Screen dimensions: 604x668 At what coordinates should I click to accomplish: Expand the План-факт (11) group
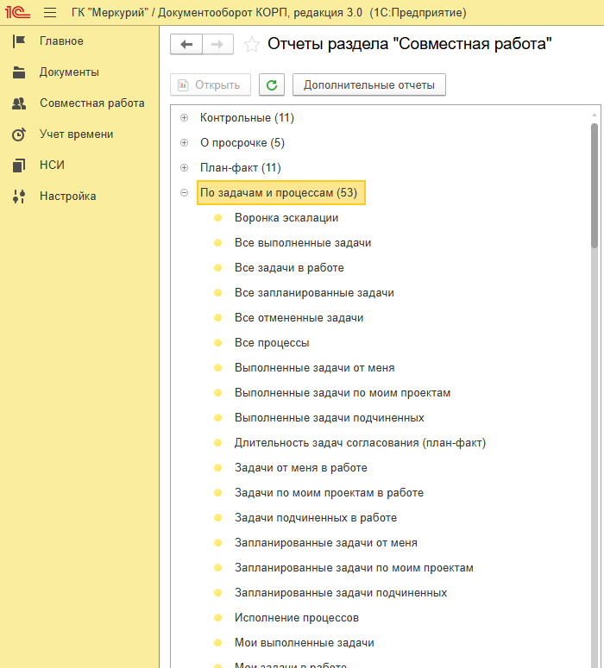pos(184,168)
